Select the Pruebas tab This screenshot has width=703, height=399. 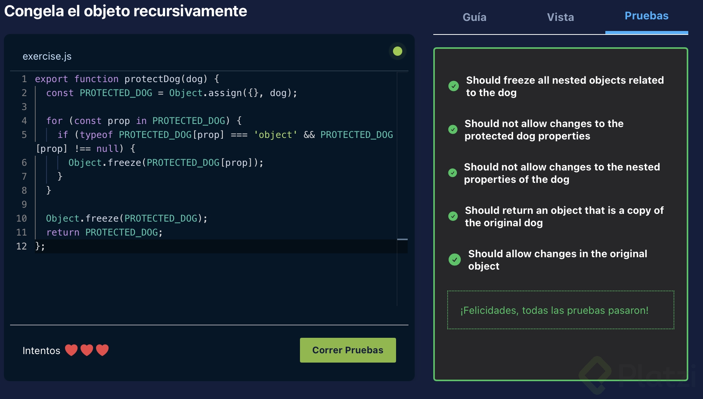pos(646,16)
